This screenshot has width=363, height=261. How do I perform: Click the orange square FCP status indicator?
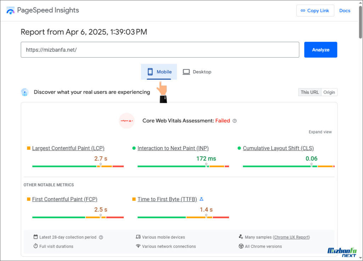[x=29, y=199]
